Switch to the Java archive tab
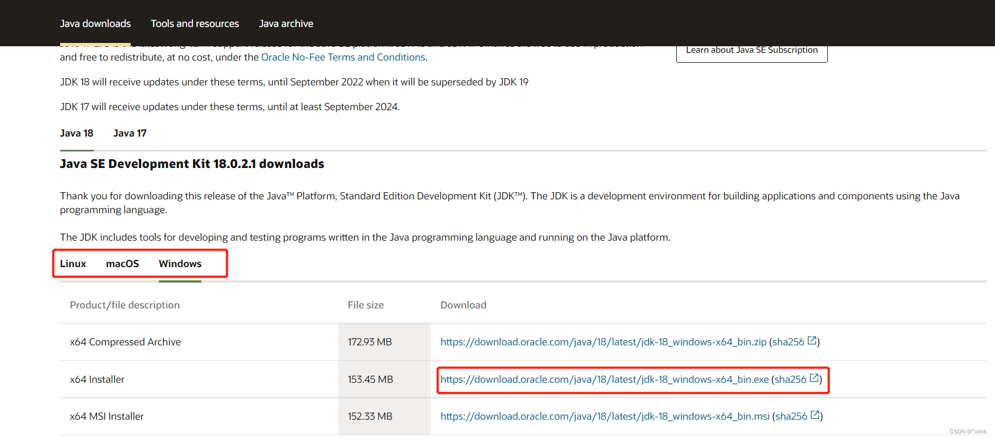Viewport: 995px width, 439px height. click(286, 24)
